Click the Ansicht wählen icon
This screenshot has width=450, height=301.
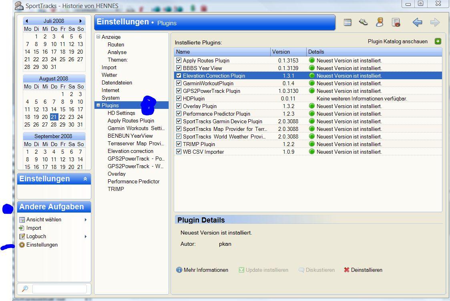tap(22, 220)
